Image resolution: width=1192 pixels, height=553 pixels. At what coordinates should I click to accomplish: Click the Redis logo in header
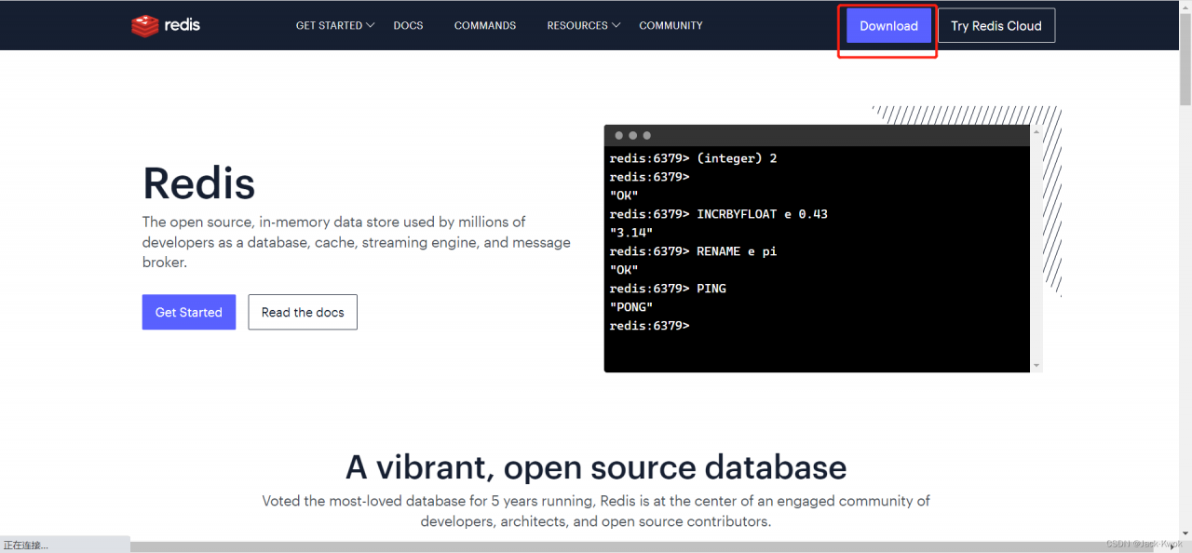point(166,25)
